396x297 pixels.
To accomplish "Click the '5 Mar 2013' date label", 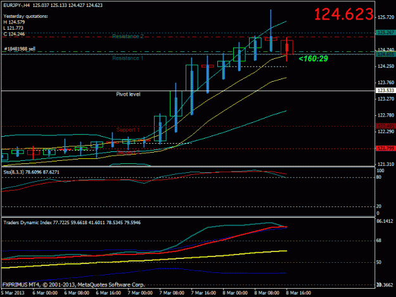I will [13, 293].
